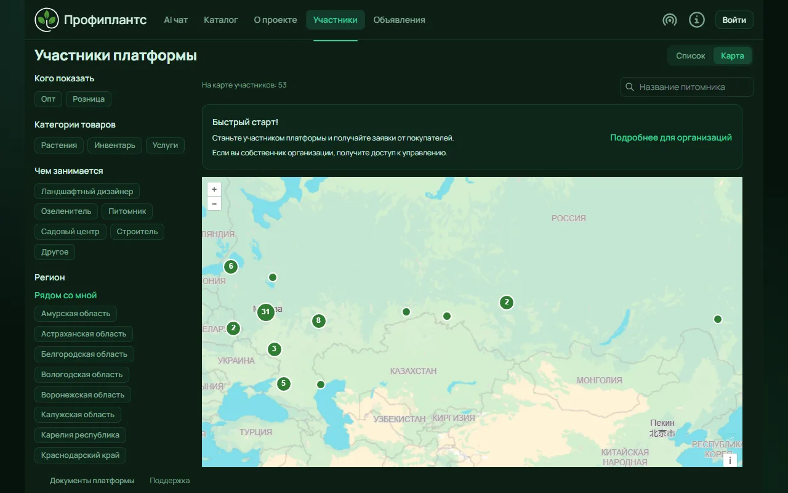Open the О проекте menu item
Viewport: 788px width, 493px height.
coord(275,20)
